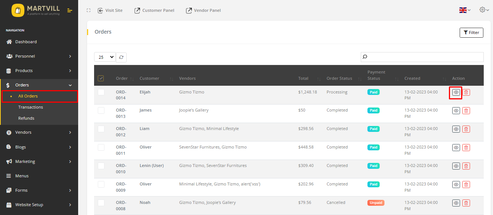Viewport: 493px width, 215px height.
Task: Toggle the sidebar collapse hamburger icon
Action: tap(70, 10)
